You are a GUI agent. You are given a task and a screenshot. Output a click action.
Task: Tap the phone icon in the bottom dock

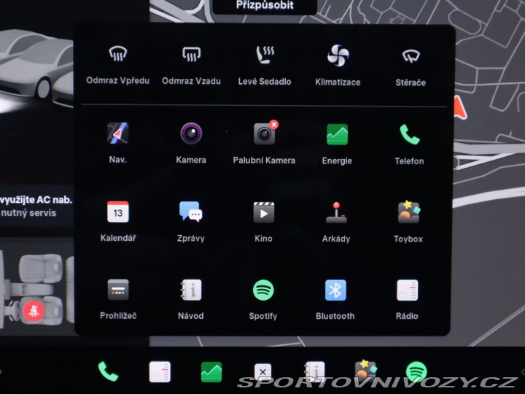pyautogui.click(x=108, y=371)
